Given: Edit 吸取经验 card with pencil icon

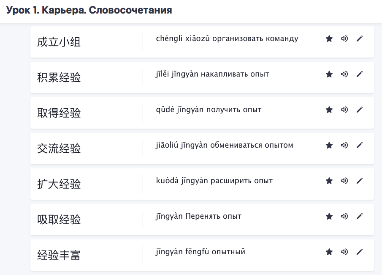Looking at the screenshot, I should pyautogui.click(x=360, y=216).
